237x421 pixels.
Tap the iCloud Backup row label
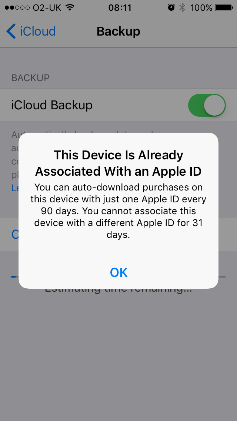(52, 105)
